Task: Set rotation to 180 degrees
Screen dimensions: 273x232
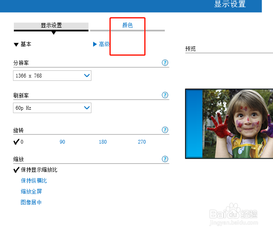Action: pos(103,142)
